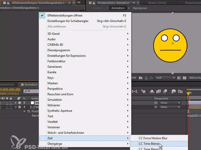Click the parent pick whip for layer 1
Image resolution: width=201 pixels, height=150 pixels.
click(156, 103)
